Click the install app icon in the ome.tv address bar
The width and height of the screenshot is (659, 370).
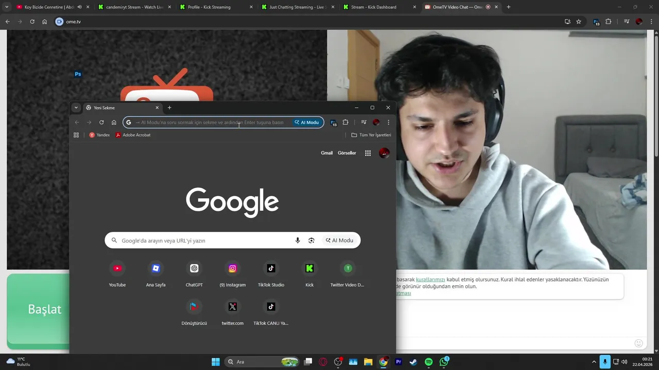pyautogui.click(x=567, y=22)
